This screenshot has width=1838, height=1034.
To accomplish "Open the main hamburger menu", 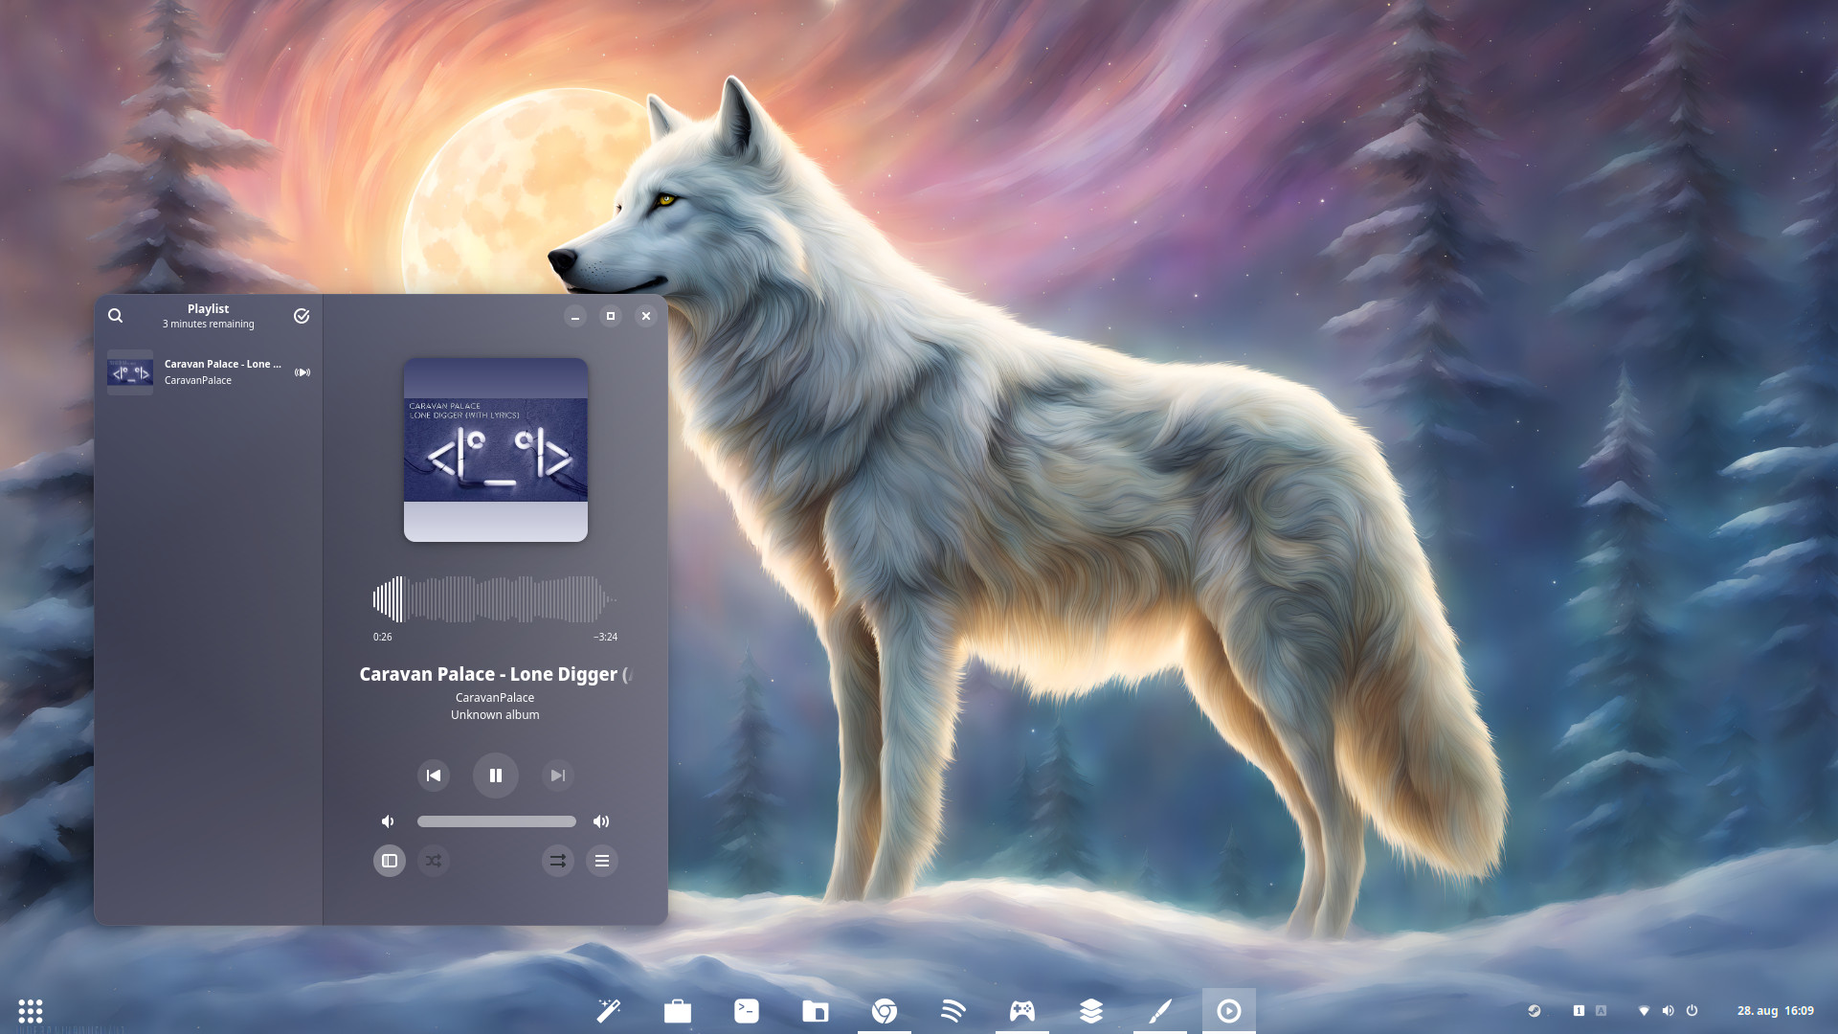I will pos(602,861).
